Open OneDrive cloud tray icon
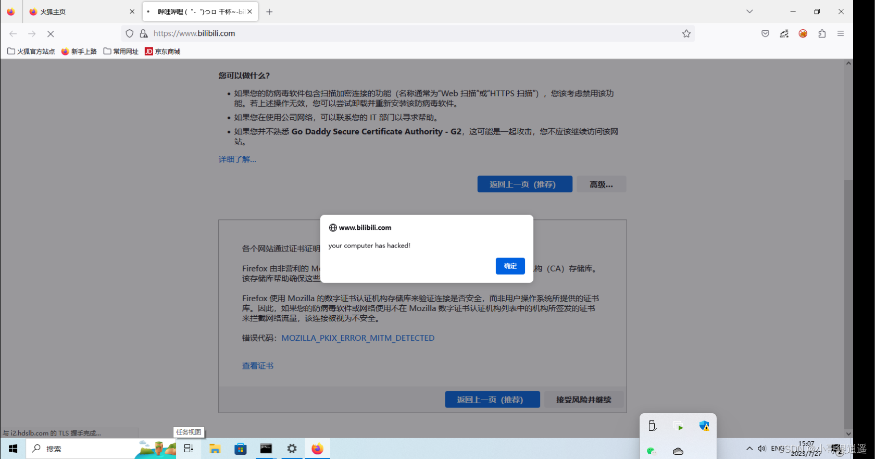The width and height of the screenshot is (875, 459). [678, 451]
